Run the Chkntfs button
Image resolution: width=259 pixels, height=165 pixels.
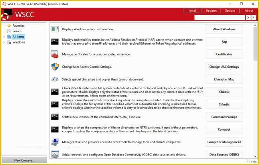[224, 104]
